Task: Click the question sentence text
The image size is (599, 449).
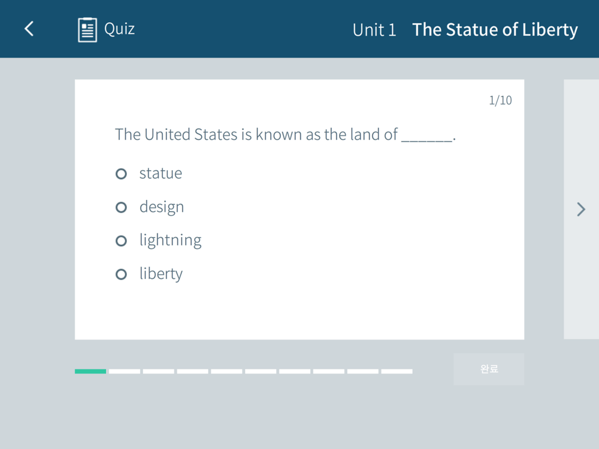Action: pos(285,134)
